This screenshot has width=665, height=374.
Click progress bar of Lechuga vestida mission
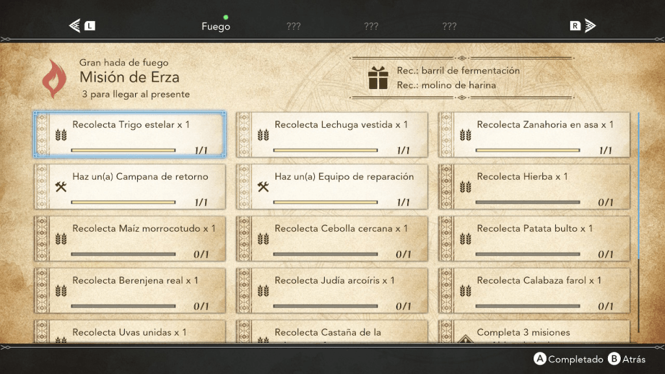pyautogui.click(x=325, y=151)
